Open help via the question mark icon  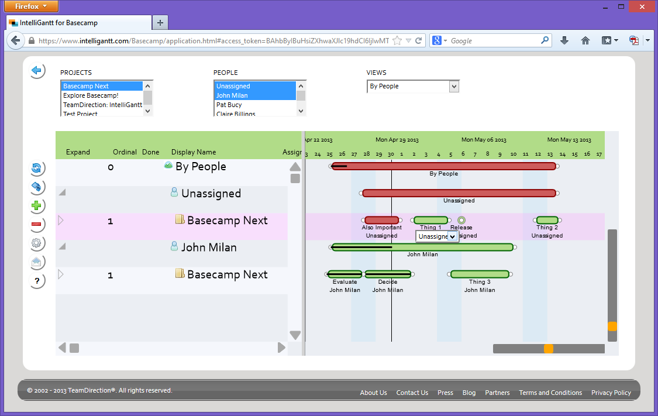click(36, 281)
